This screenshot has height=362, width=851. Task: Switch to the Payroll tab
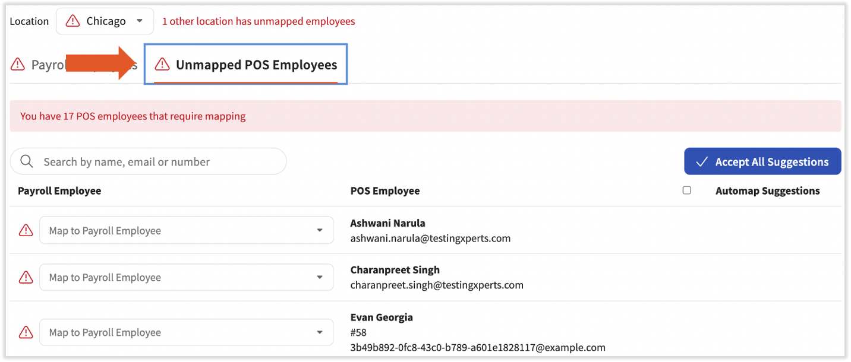pyautogui.click(x=48, y=65)
